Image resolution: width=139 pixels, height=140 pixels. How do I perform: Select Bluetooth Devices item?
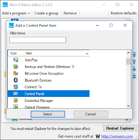pos(49,80)
